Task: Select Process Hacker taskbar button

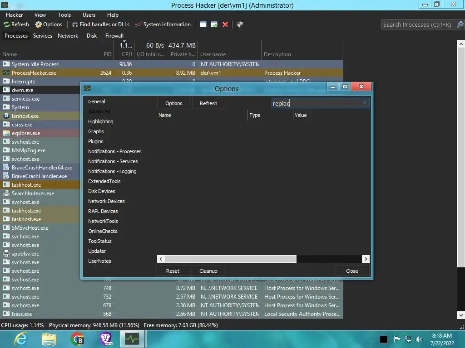Action: (x=132, y=339)
